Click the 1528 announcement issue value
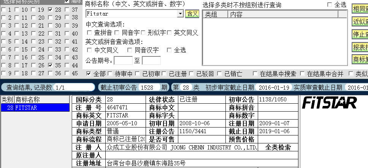This screenshot has height=168, width=368. click(149, 88)
